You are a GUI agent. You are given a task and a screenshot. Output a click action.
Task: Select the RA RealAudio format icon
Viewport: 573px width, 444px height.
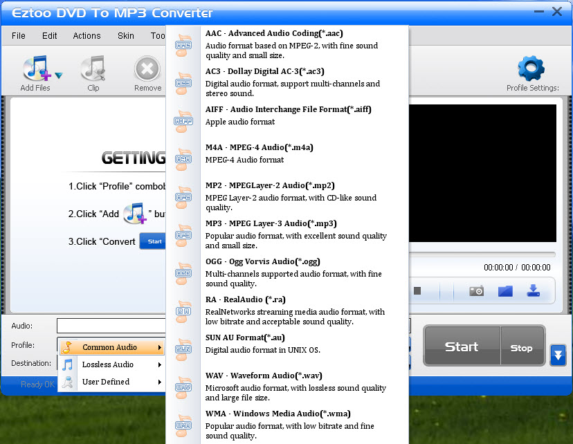coord(183,311)
